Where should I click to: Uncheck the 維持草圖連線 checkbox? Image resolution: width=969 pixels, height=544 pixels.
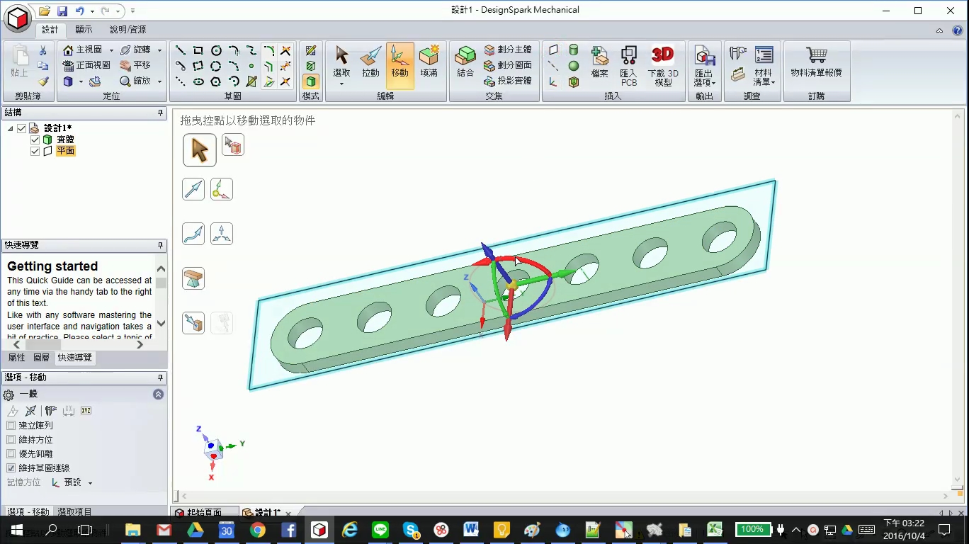11,468
